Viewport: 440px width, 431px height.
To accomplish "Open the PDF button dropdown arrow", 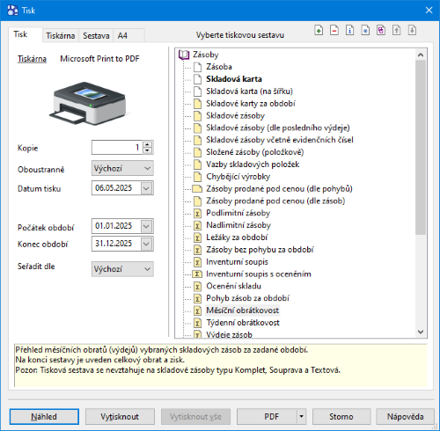I will click(301, 416).
